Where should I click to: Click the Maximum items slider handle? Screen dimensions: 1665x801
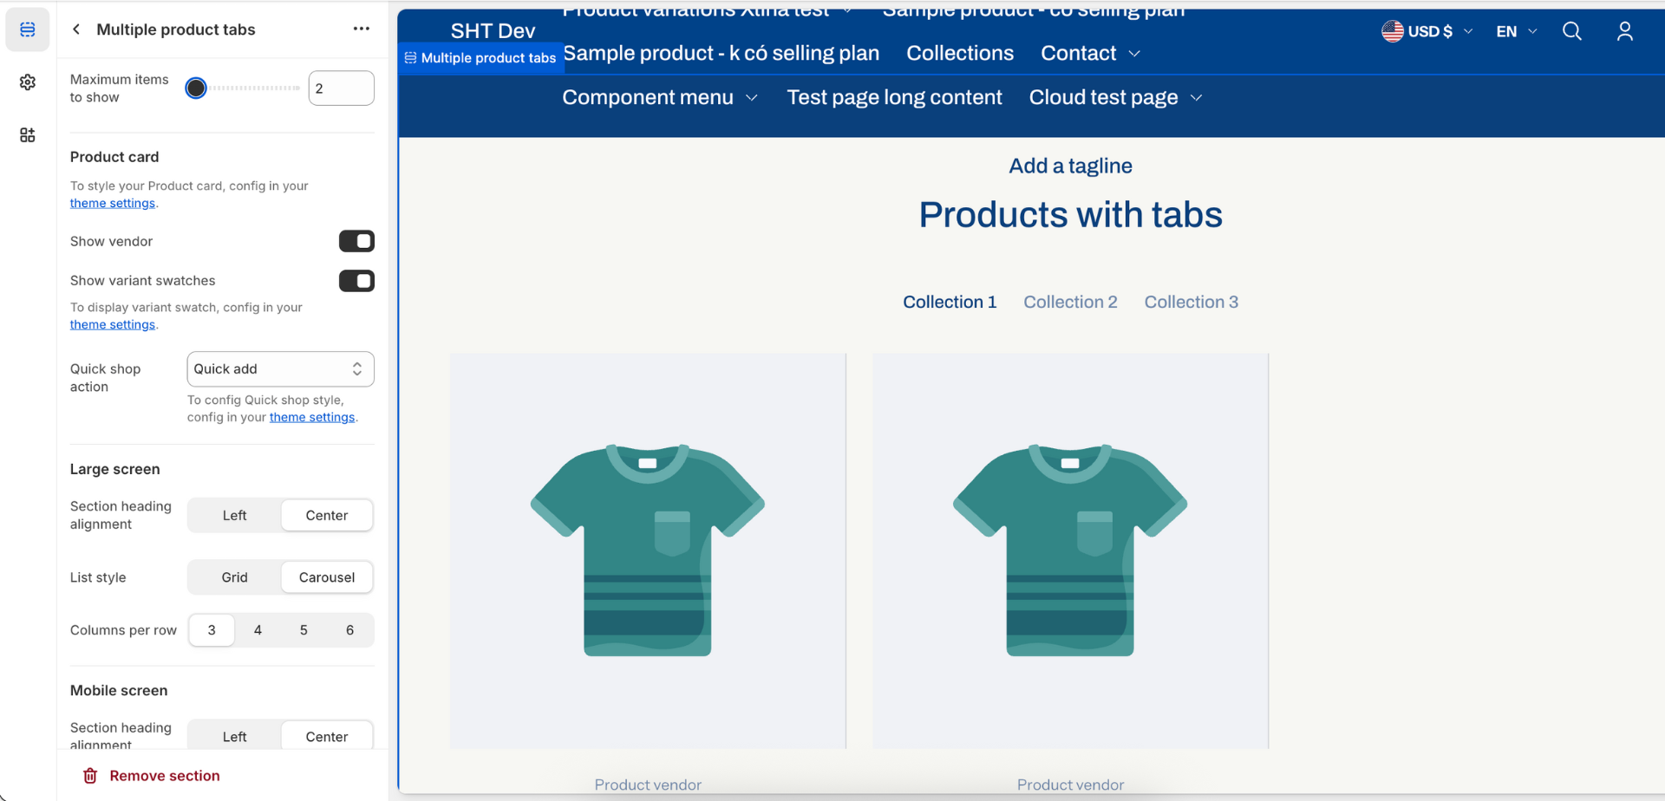tap(196, 88)
